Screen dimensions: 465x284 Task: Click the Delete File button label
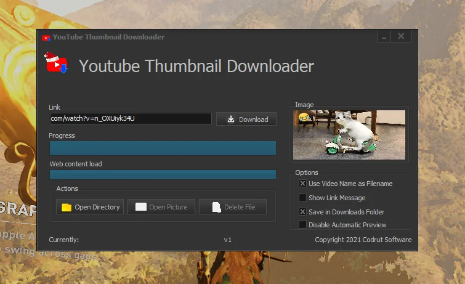coord(240,207)
